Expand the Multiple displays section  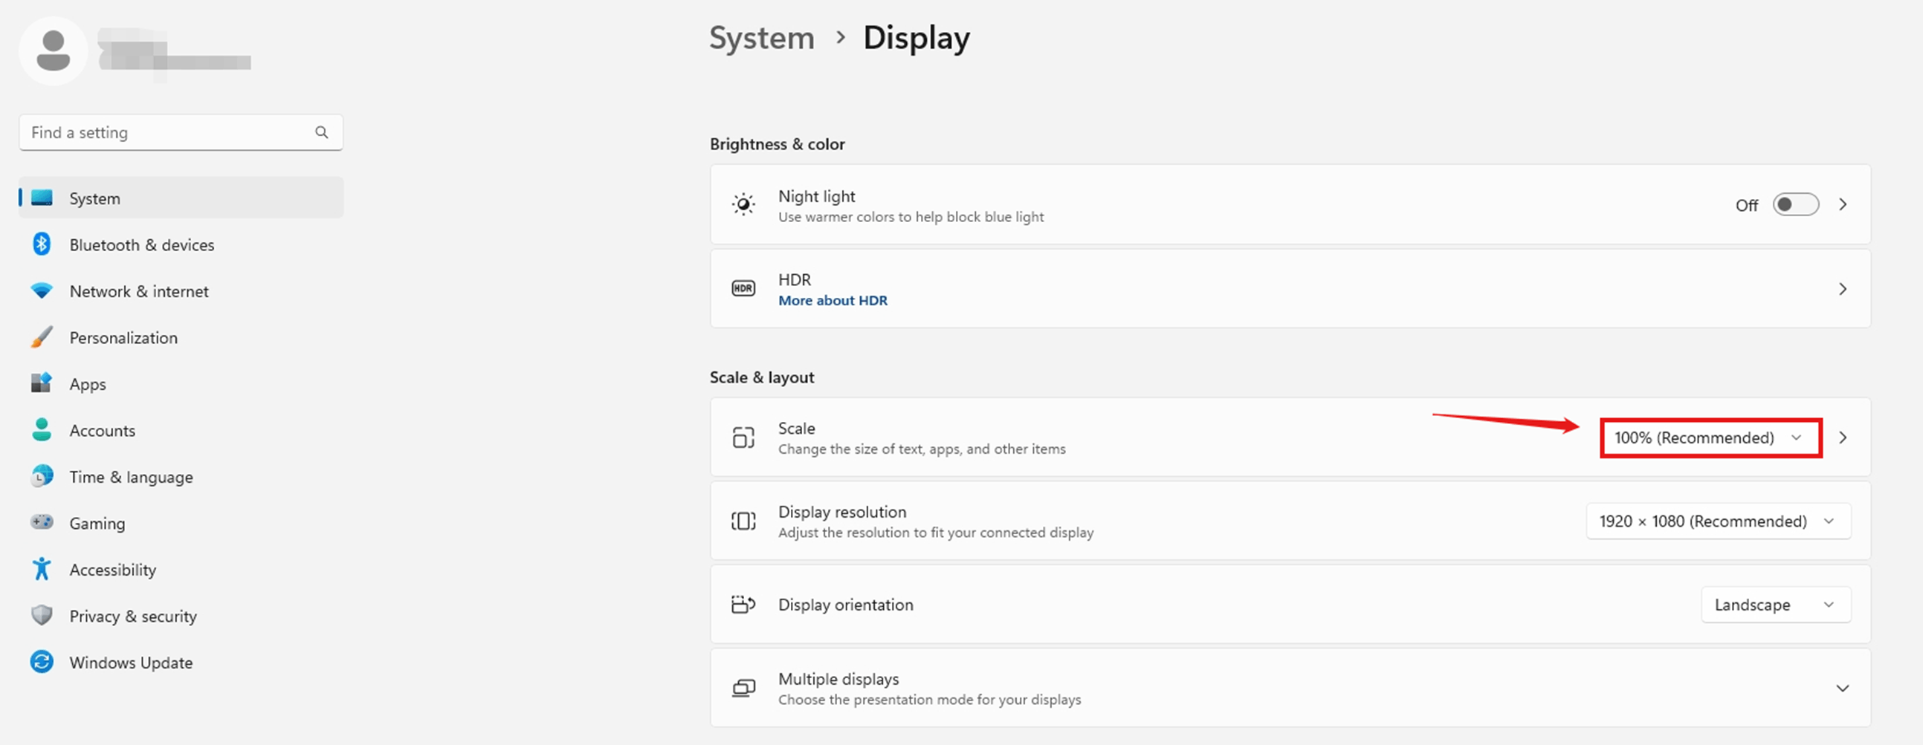1843,688
